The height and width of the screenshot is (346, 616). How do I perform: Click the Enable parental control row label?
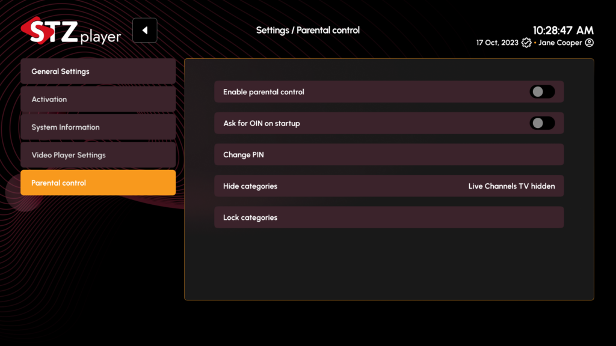[x=263, y=92]
